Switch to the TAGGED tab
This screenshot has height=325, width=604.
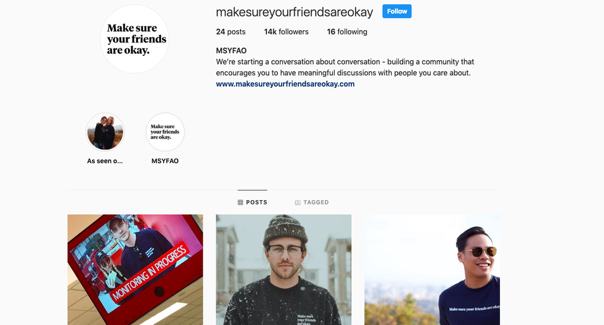pos(312,203)
